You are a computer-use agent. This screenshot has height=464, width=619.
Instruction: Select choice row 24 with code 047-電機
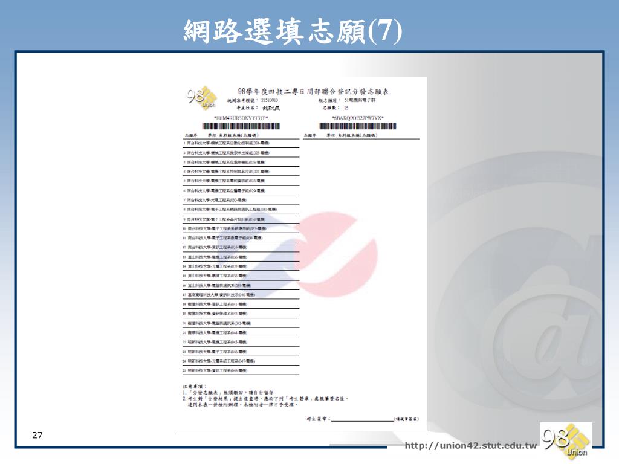click(x=241, y=361)
